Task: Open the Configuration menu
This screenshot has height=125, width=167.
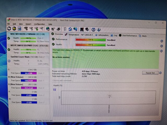Action: 39,24
